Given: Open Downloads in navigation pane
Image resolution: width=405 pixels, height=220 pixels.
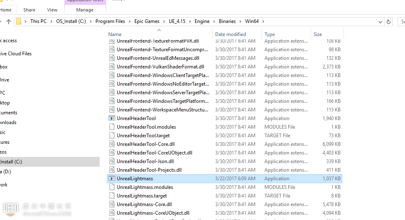Looking at the screenshot, I should [8, 122].
